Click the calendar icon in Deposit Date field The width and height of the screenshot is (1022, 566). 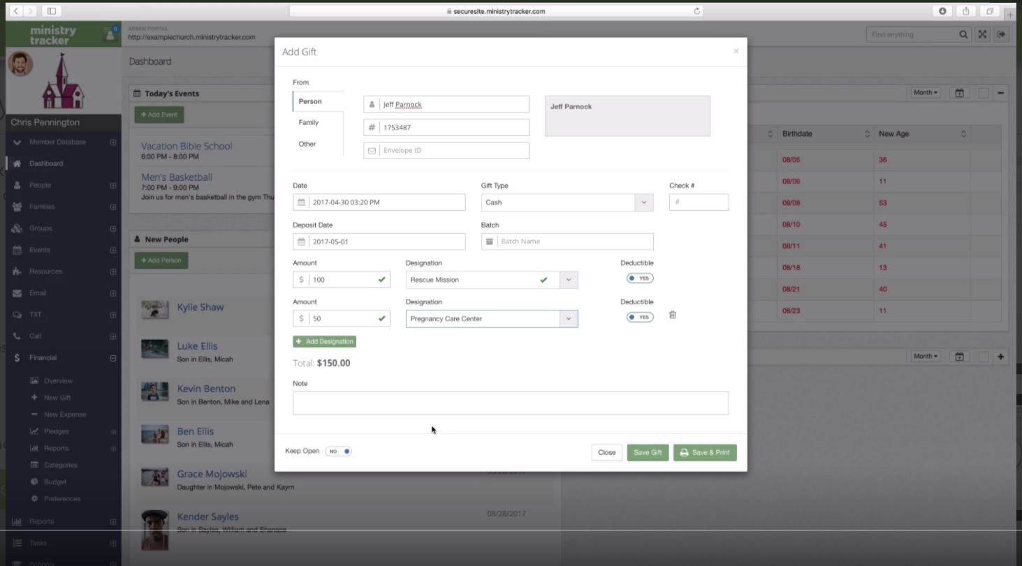(302, 241)
